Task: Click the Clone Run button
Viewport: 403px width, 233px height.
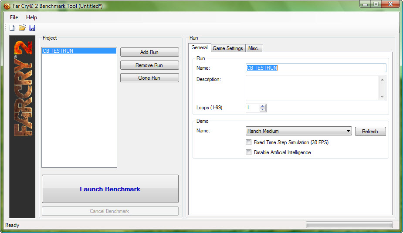Action: coord(149,78)
